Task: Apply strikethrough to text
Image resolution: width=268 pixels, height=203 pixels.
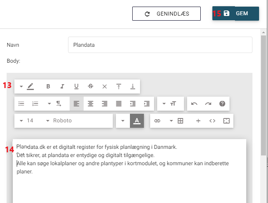Action: point(90,86)
